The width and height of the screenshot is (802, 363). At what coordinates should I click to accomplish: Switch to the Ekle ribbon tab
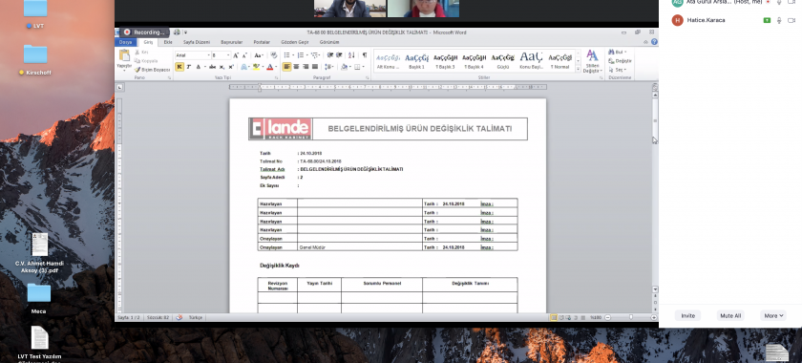[x=168, y=42]
